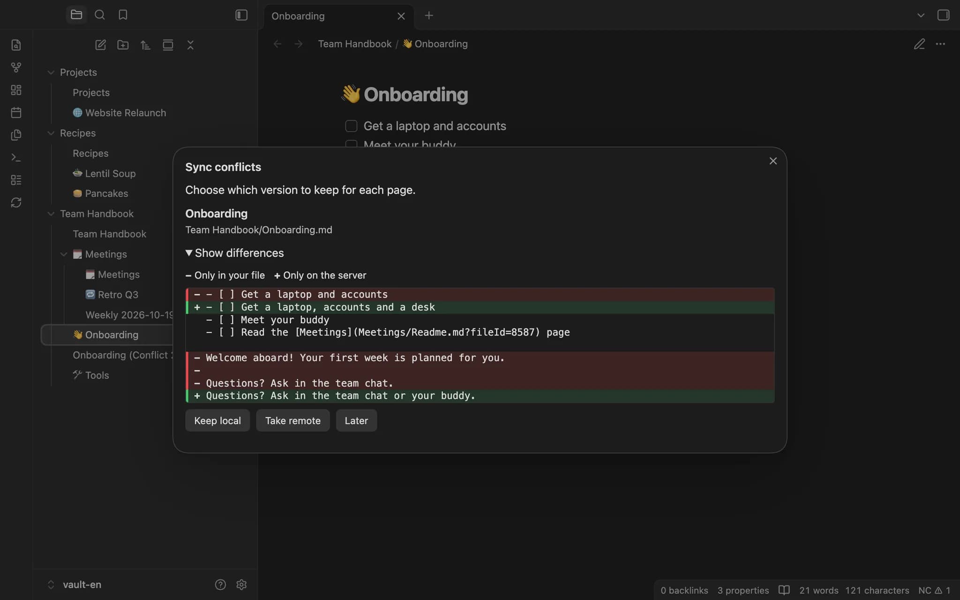Collapse the Projects folder
This screenshot has height=600, width=960.
click(51, 72)
